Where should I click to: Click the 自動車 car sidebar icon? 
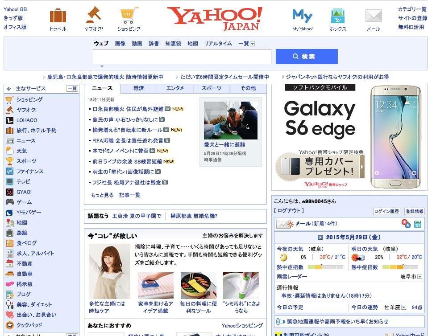10,274
